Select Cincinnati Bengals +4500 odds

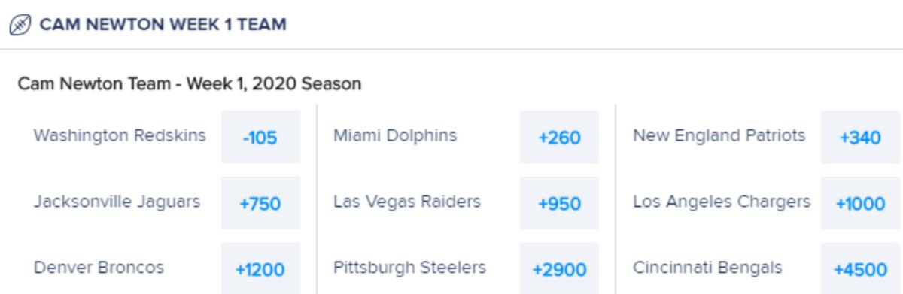[860, 268]
